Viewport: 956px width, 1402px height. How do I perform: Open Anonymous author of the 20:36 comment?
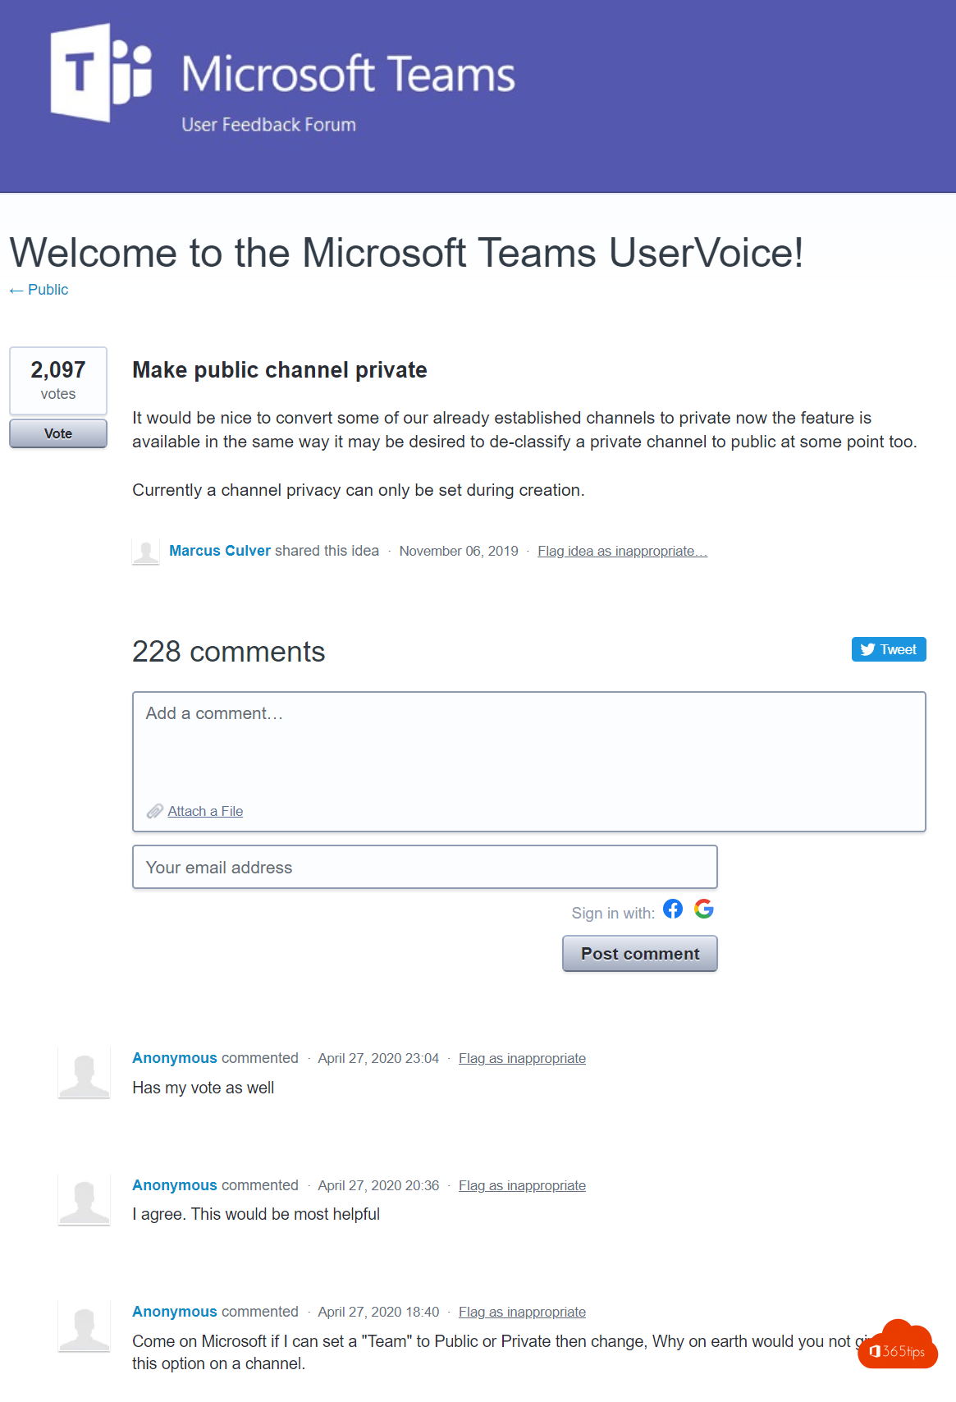coord(175,1185)
